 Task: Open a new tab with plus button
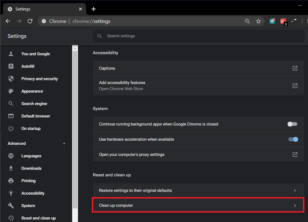click(x=93, y=9)
